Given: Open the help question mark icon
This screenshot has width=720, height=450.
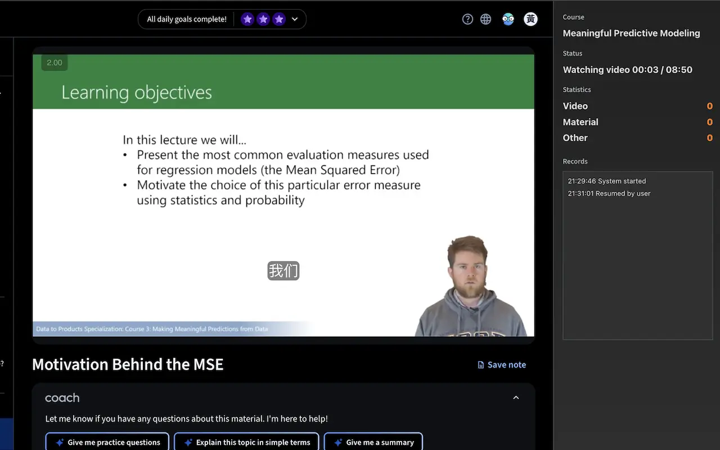Looking at the screenshot, I should [x=467, y=19].
